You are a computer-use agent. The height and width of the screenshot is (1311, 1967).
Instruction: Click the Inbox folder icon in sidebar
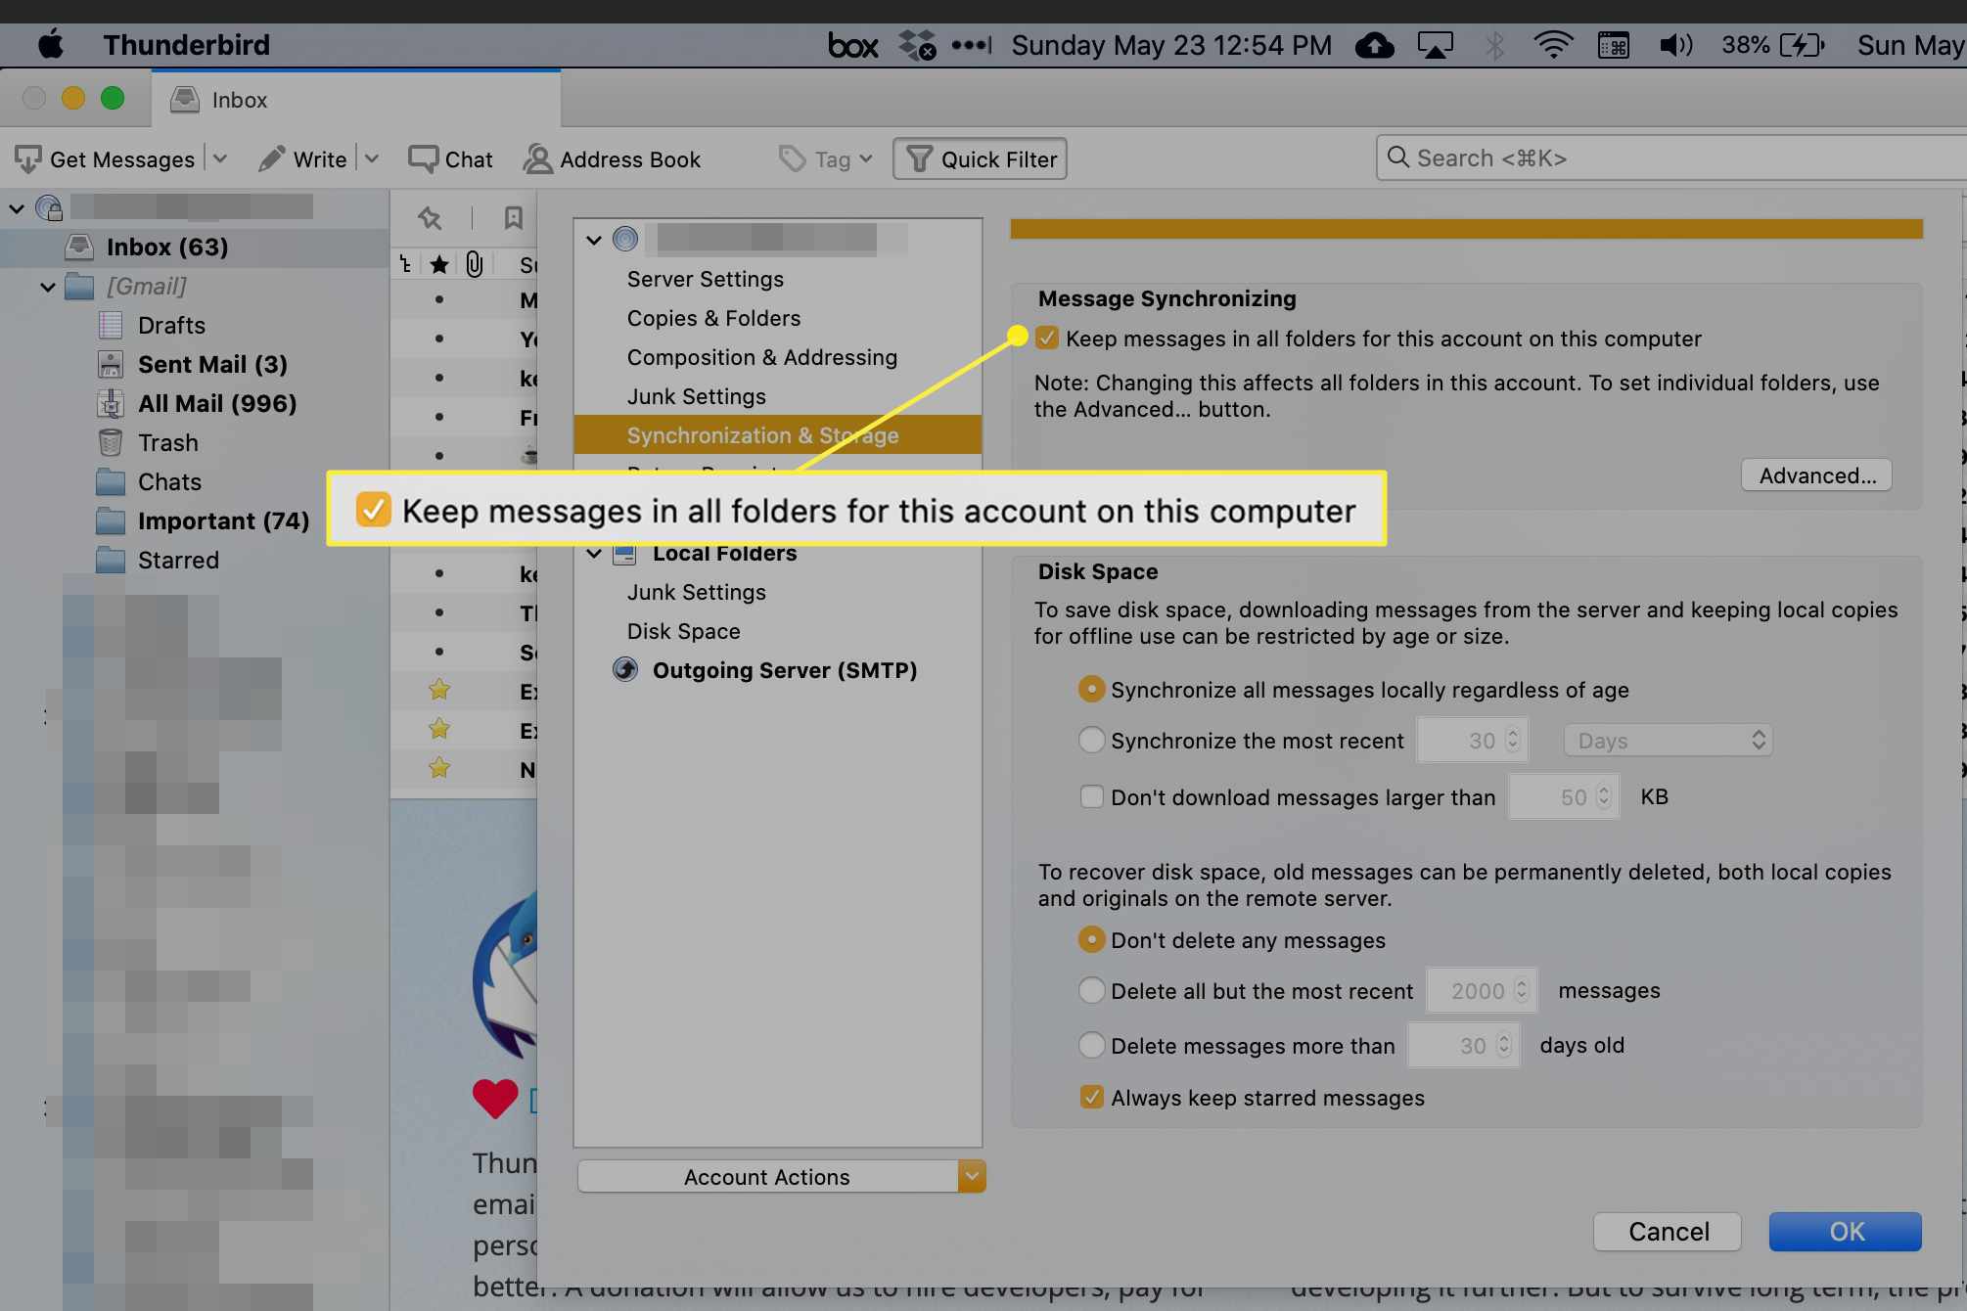[x=79, y=247]
